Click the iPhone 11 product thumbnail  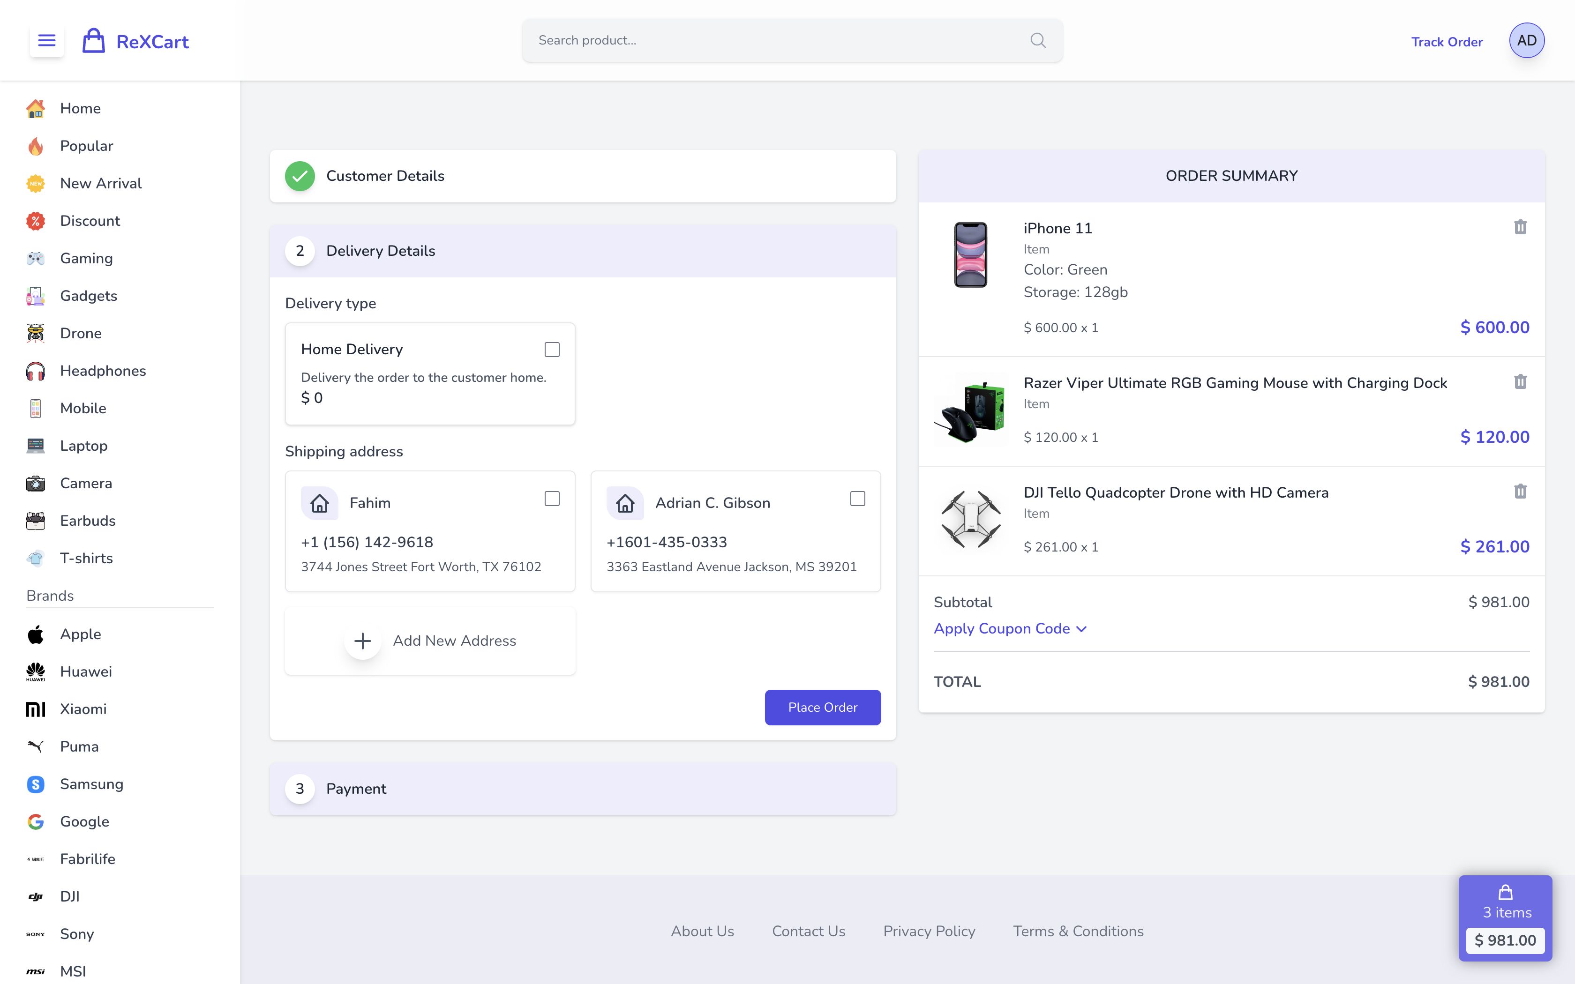(x=970, y=254)
